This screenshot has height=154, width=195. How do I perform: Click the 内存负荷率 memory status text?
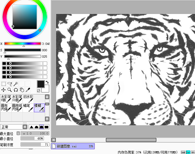click(148, 152)
